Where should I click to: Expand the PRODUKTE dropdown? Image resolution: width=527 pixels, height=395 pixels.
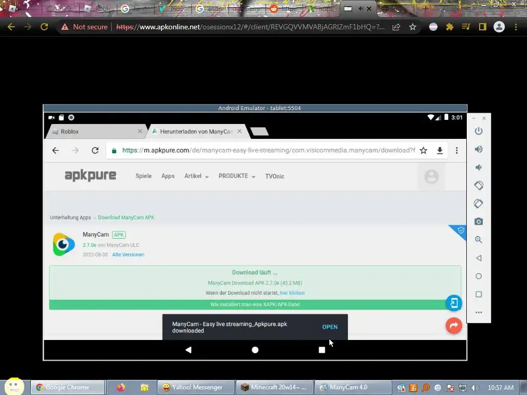[x=237, y=176]
